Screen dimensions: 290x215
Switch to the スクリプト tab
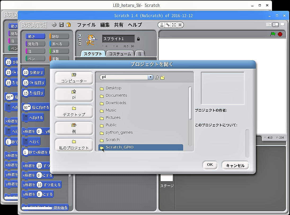(x=93, y=54)
